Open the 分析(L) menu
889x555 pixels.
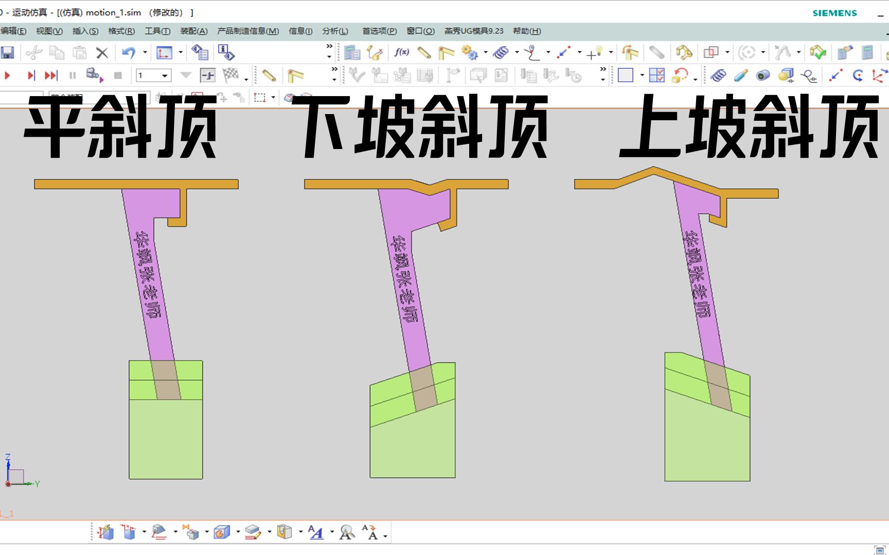(x=335, y=31)
